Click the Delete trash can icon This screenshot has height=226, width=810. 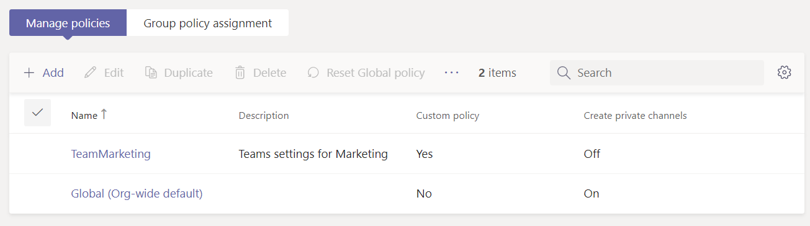pyautogui.click(x=240, y=72)
